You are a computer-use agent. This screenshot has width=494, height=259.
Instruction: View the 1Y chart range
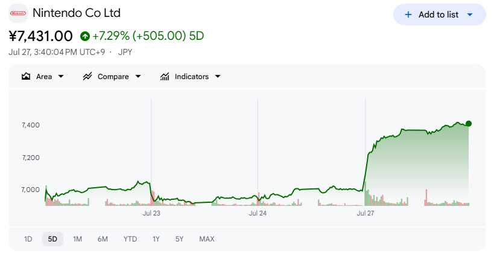point(156,239)
